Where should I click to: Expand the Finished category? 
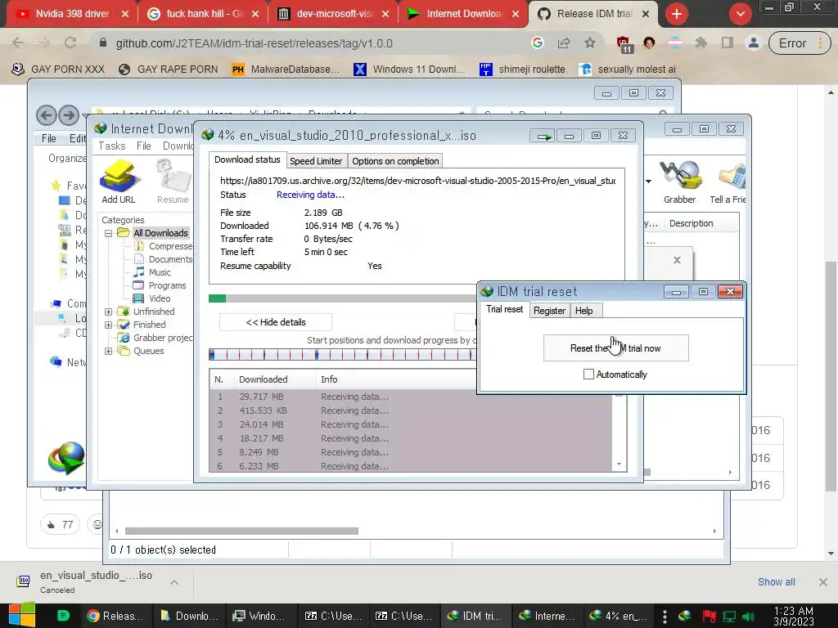(109, 325)
